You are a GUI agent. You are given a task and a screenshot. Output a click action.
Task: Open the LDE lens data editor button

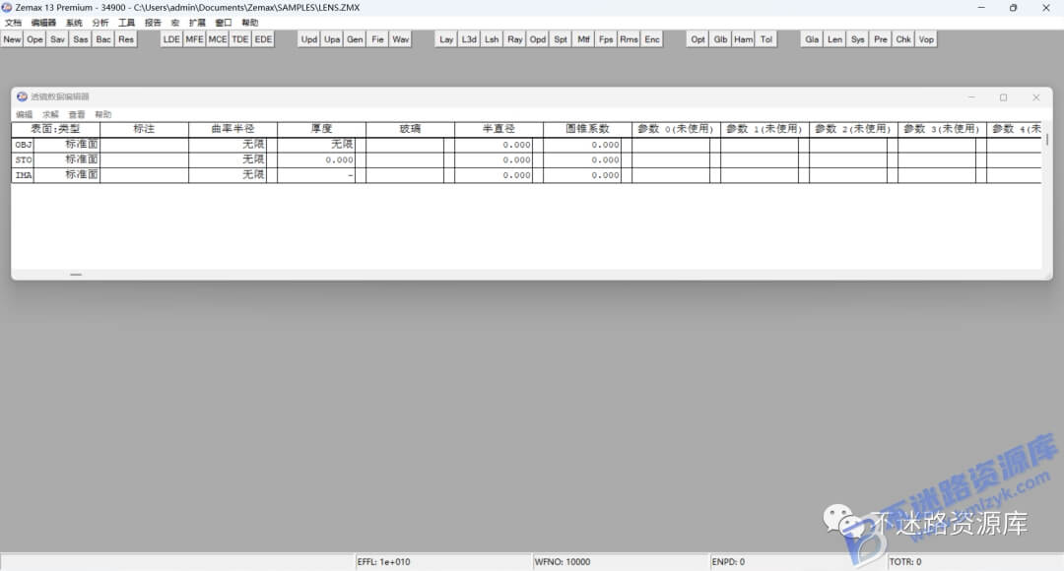[171, 39]
